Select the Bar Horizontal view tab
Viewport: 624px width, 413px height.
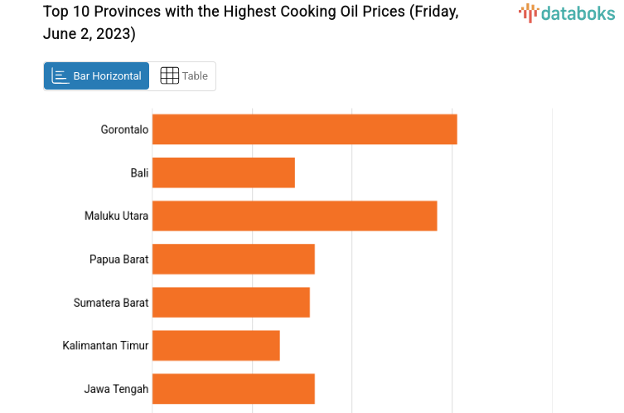tap(97, 75)
